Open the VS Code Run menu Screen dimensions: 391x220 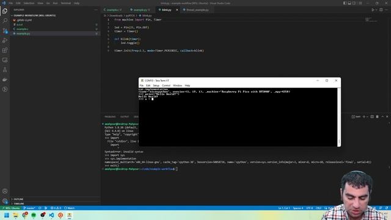coord(55,3)
